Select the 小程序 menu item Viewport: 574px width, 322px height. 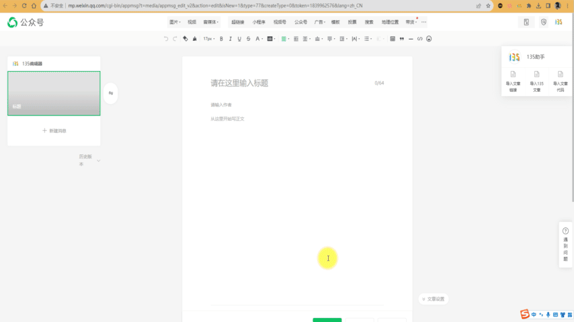click(259, 22)
